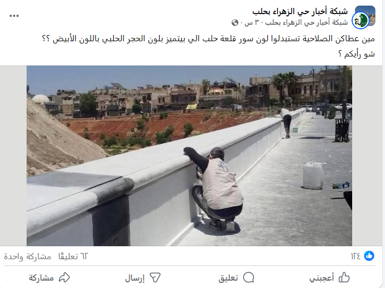Click the blue like reaction icon
Viewport: 385px width, 288px height.
coord(369,256)
